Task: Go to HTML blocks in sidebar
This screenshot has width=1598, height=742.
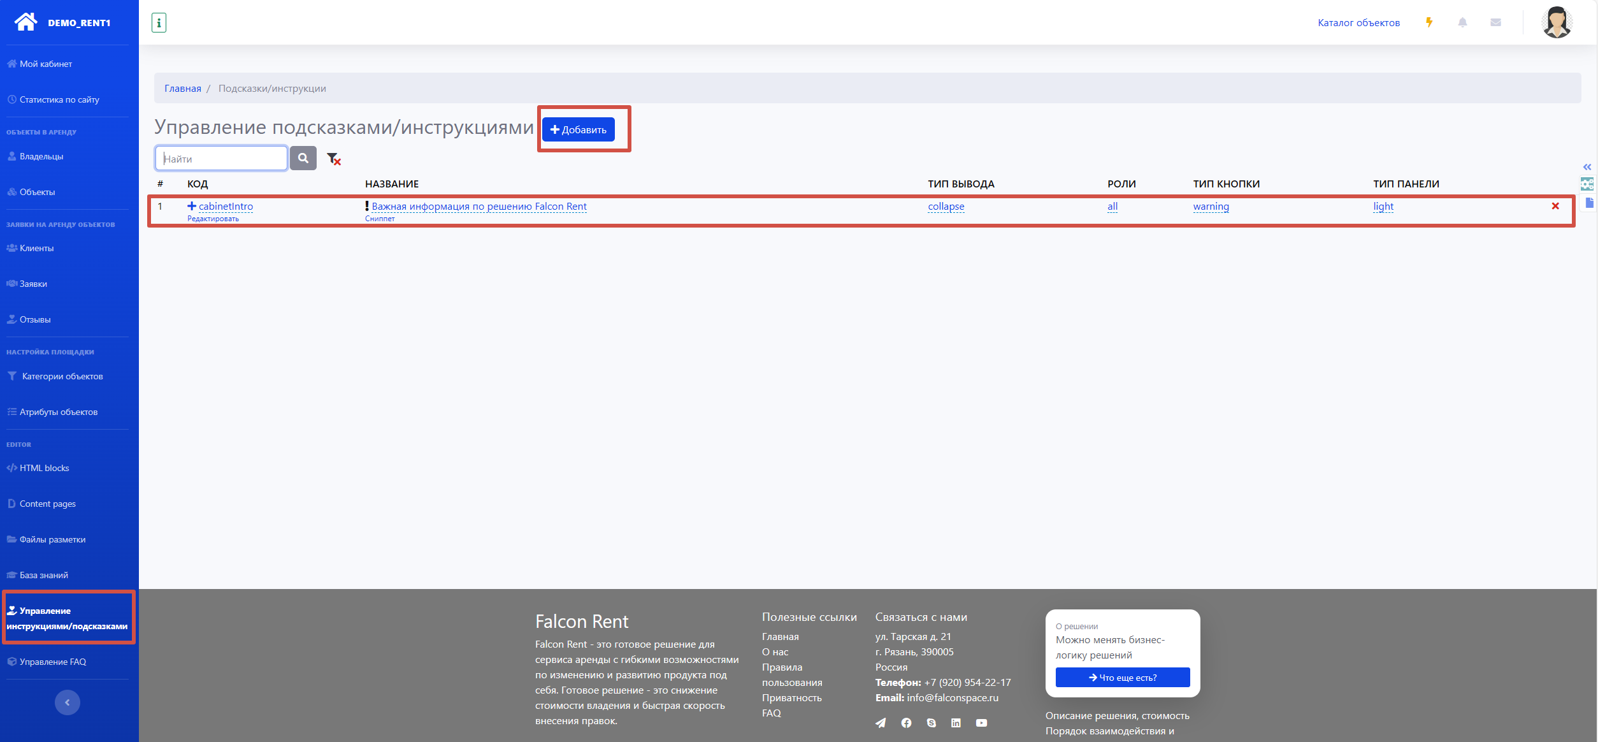Action: [x=44, y=468]
